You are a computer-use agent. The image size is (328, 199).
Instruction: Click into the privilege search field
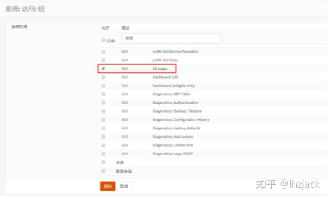171,38
